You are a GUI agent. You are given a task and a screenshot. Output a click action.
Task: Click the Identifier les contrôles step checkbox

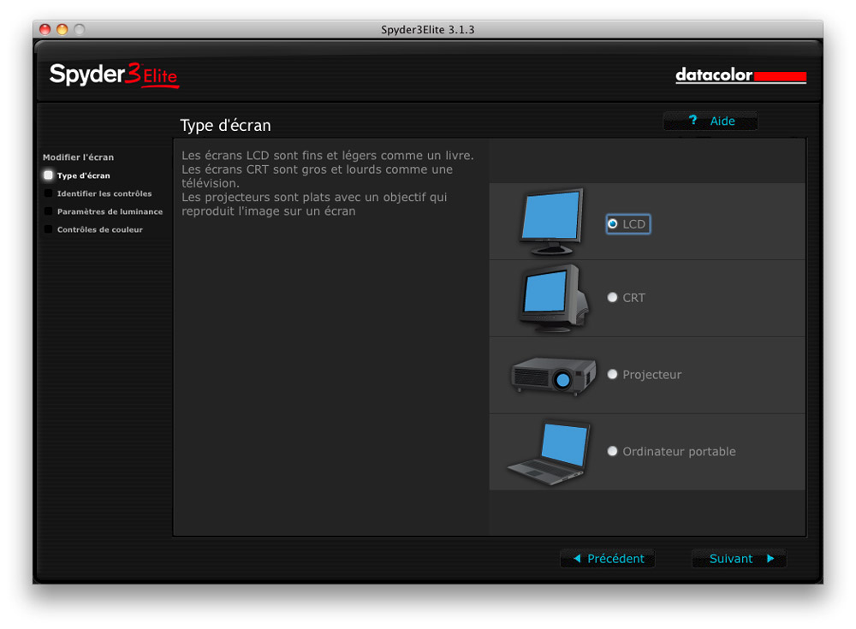(48, 193)
